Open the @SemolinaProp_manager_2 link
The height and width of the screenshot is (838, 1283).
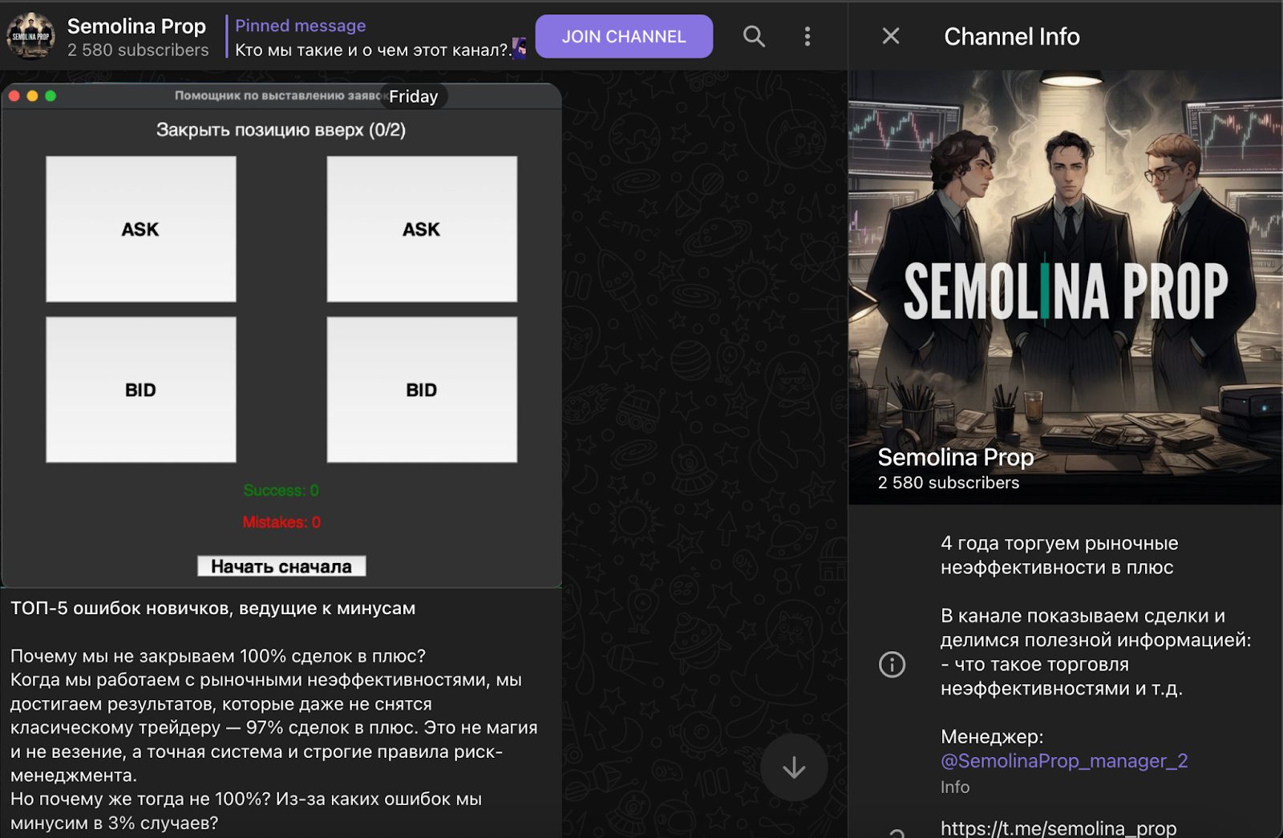[1064, 761]
